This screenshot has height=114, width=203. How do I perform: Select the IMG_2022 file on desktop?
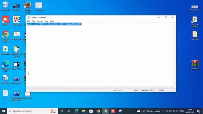point(195,8)
